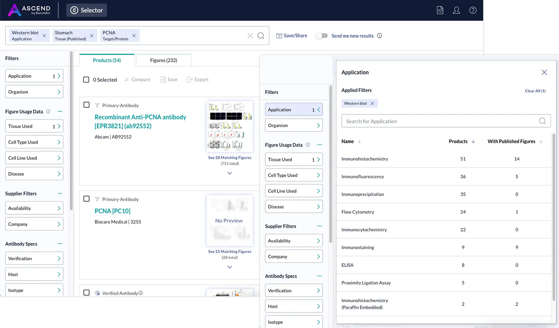Click the search magnifier in the query bar
The width and height of the screenshot is (559, 328).
260,36
